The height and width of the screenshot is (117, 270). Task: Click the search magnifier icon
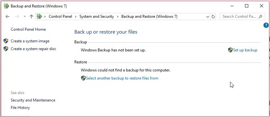[x=260, y=16]
